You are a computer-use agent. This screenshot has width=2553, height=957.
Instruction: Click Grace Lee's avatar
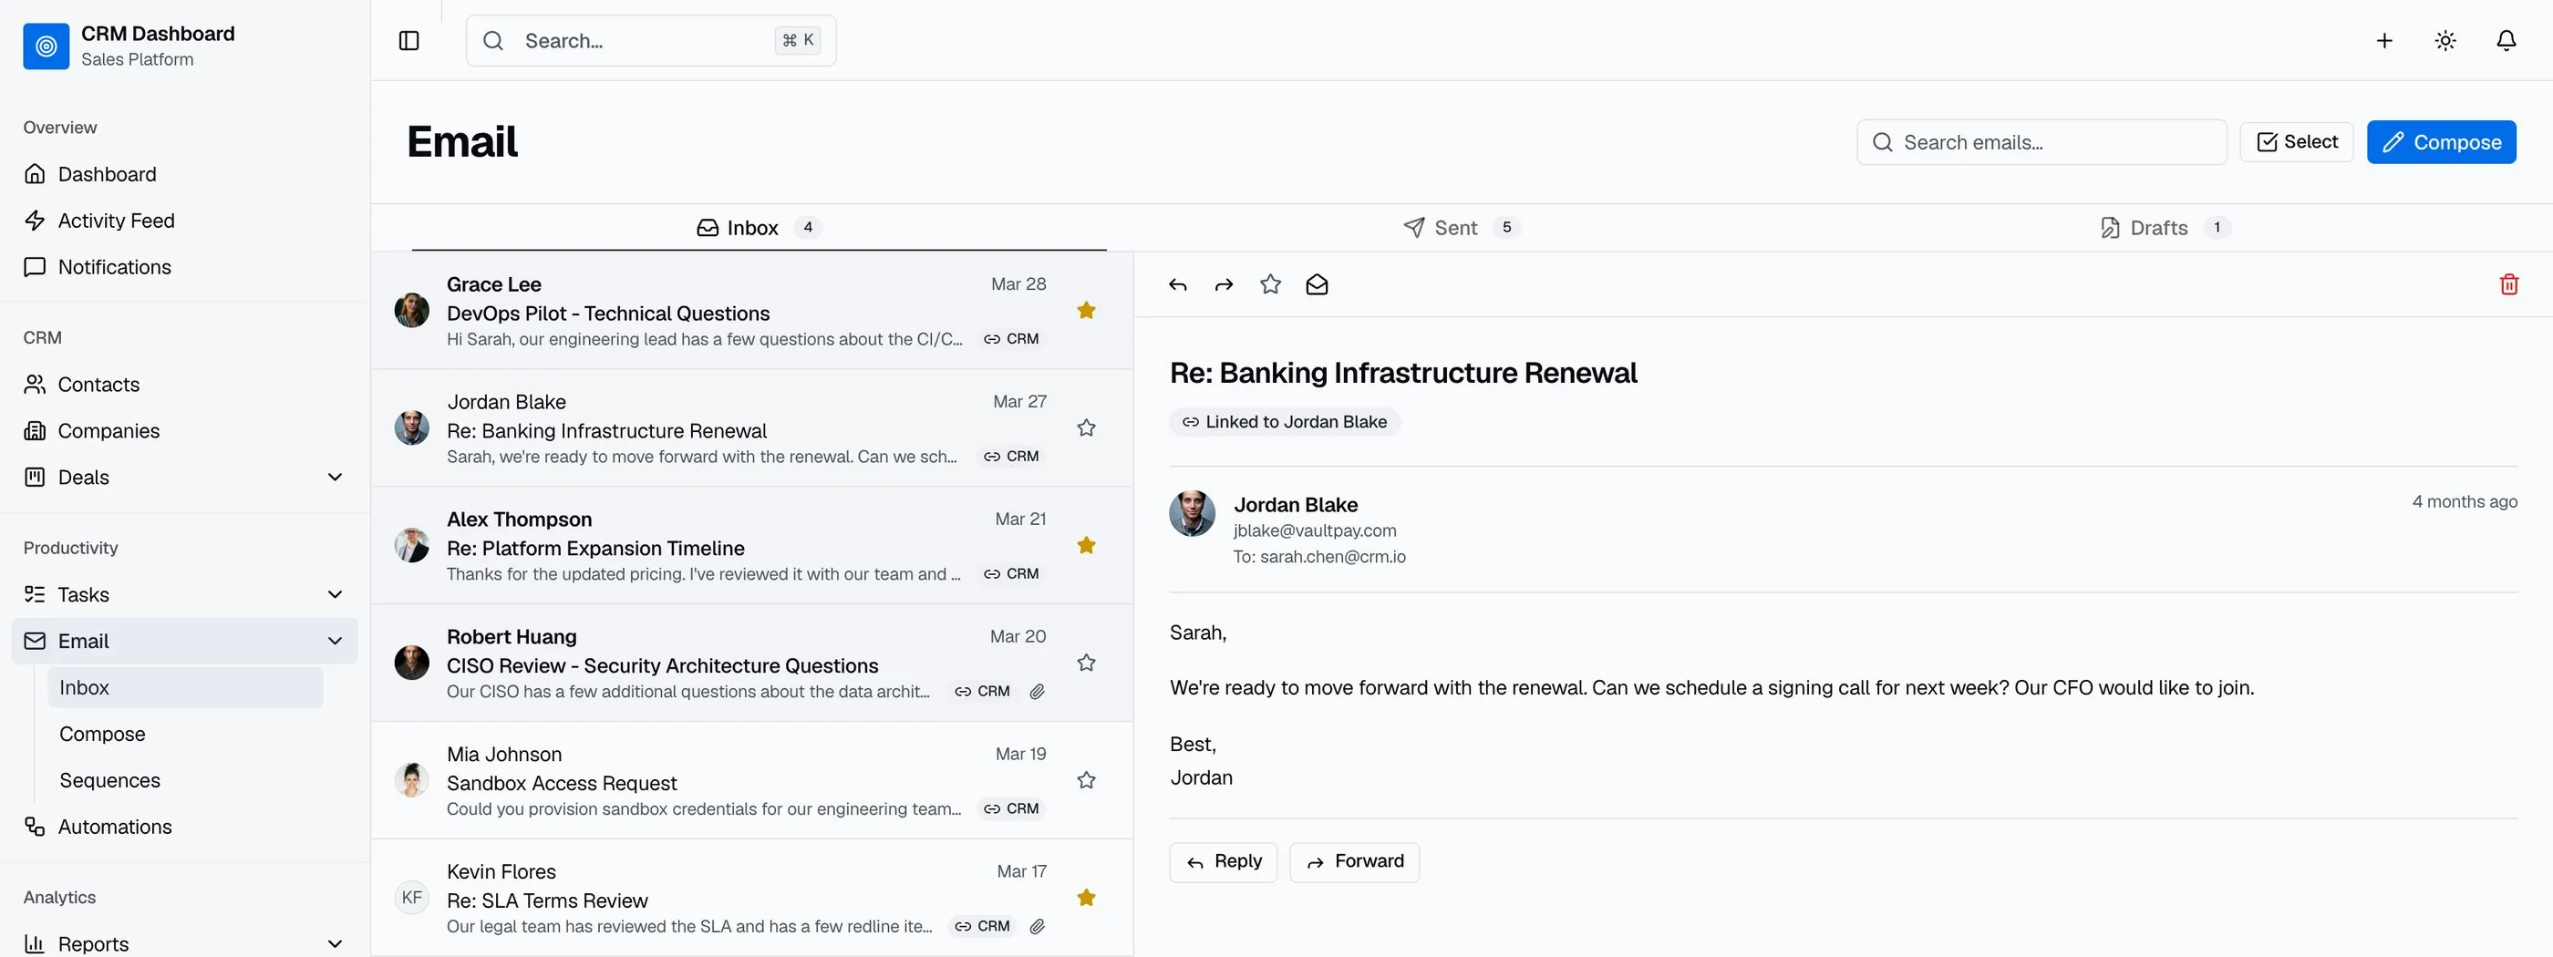pyautogui.click(x=411, y=310)
